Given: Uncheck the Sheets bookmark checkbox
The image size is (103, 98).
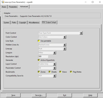Looking at the screenshot, I should pyautogui.click(x=49, y=72).
